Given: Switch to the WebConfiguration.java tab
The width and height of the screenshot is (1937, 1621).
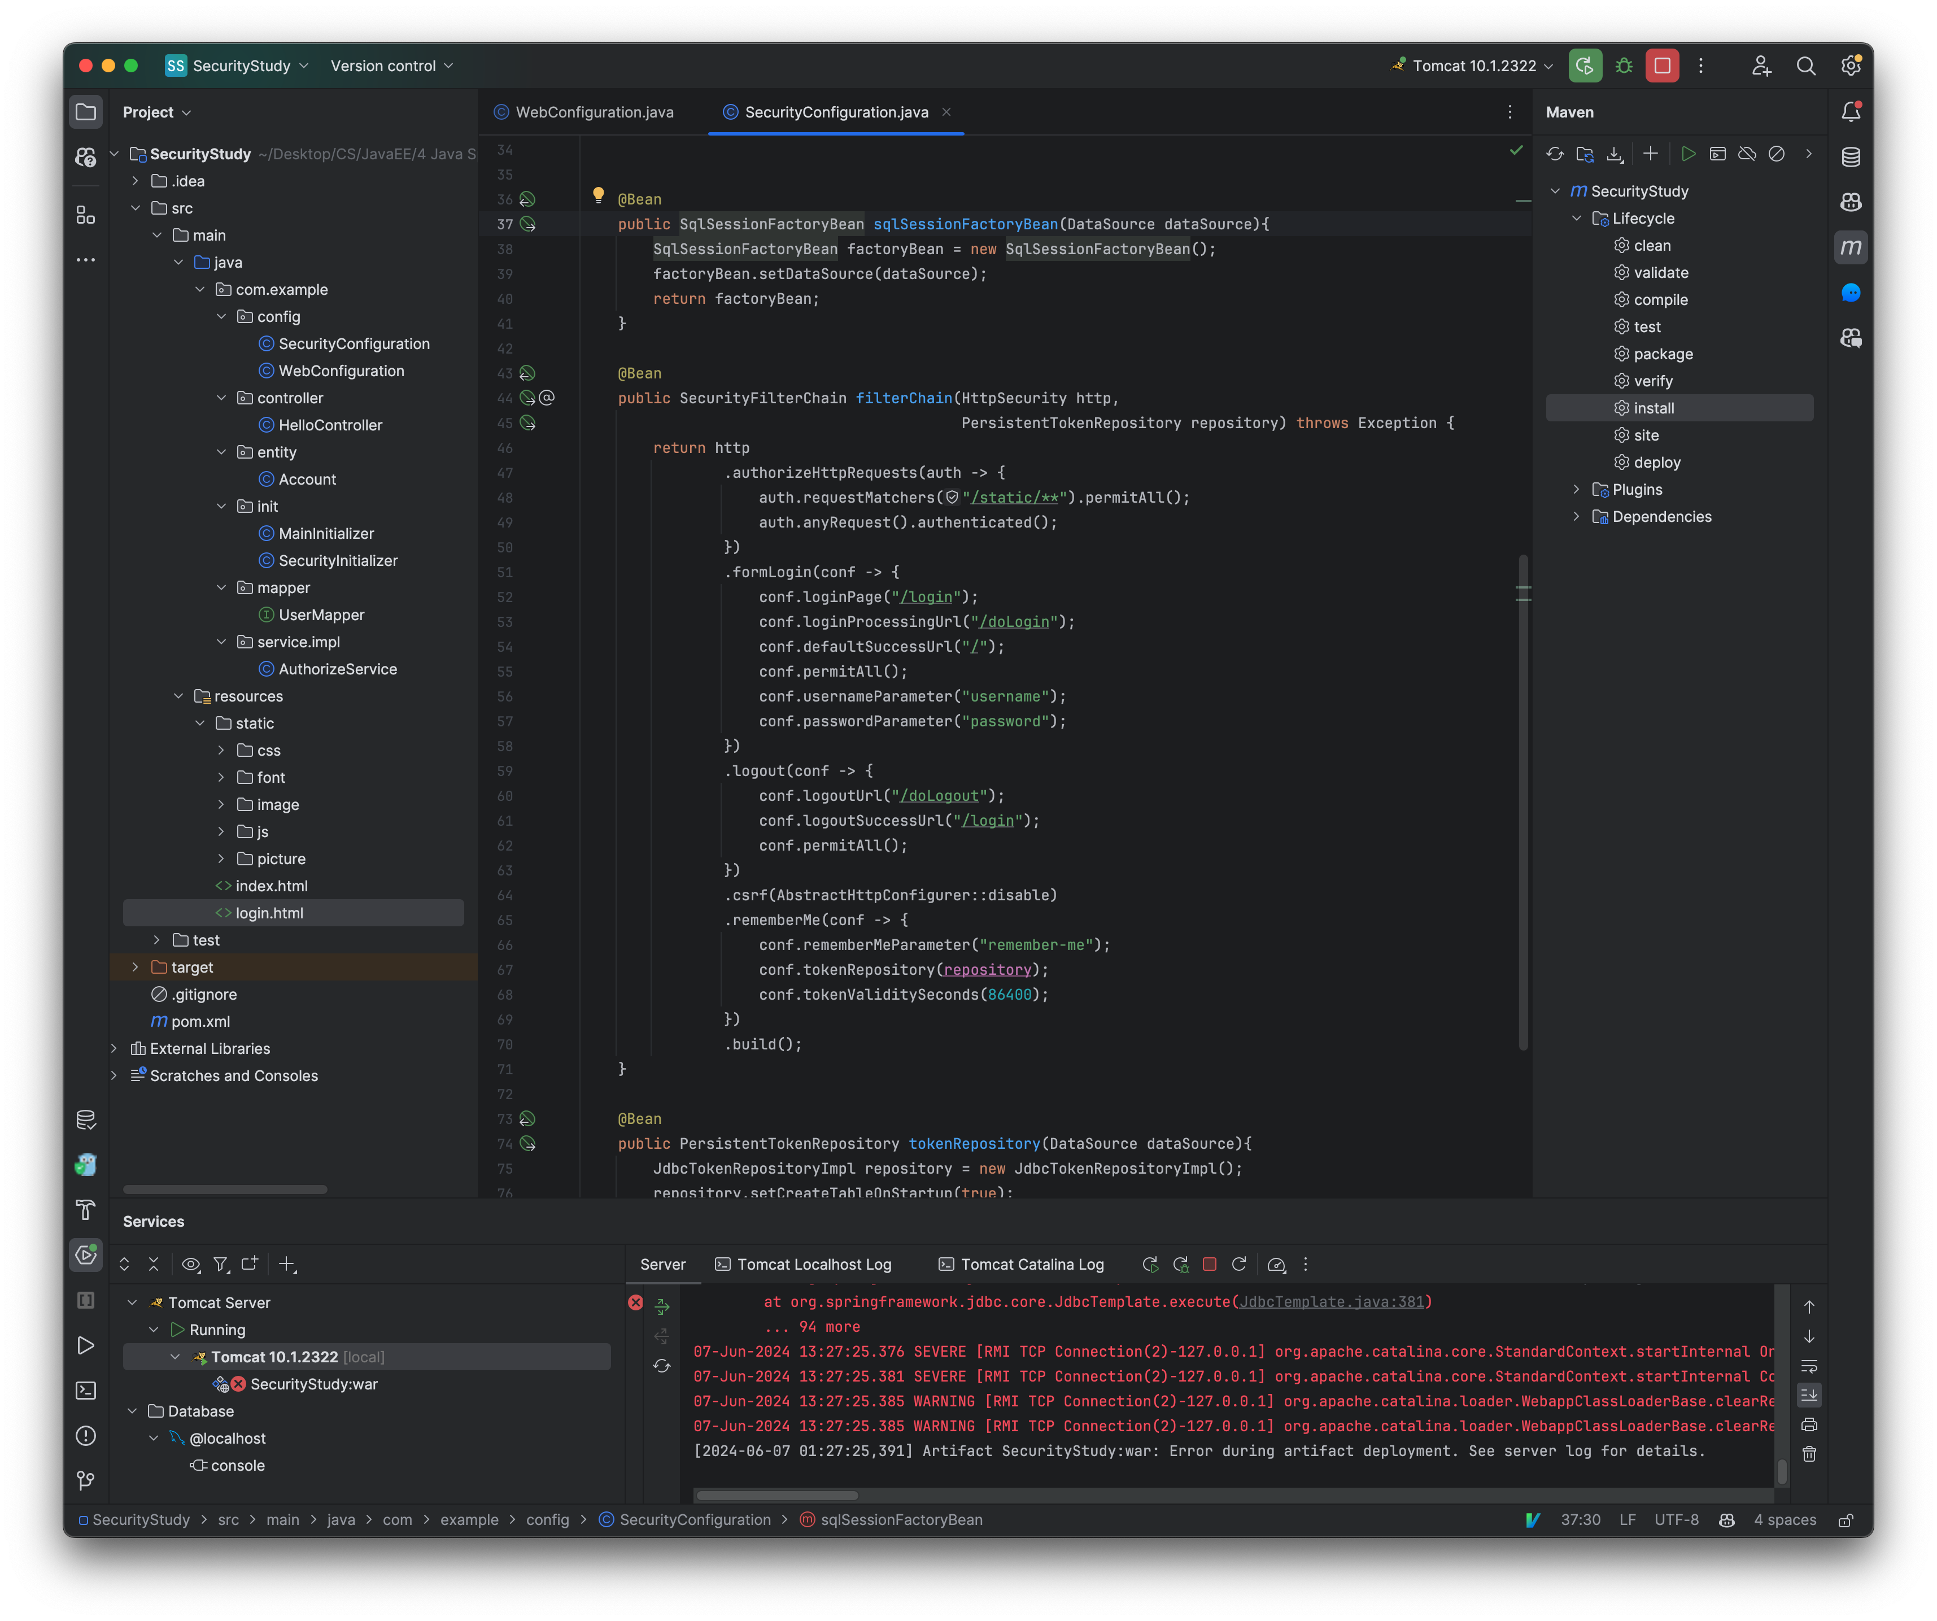Looking at the screenshot, I should 585,112.
